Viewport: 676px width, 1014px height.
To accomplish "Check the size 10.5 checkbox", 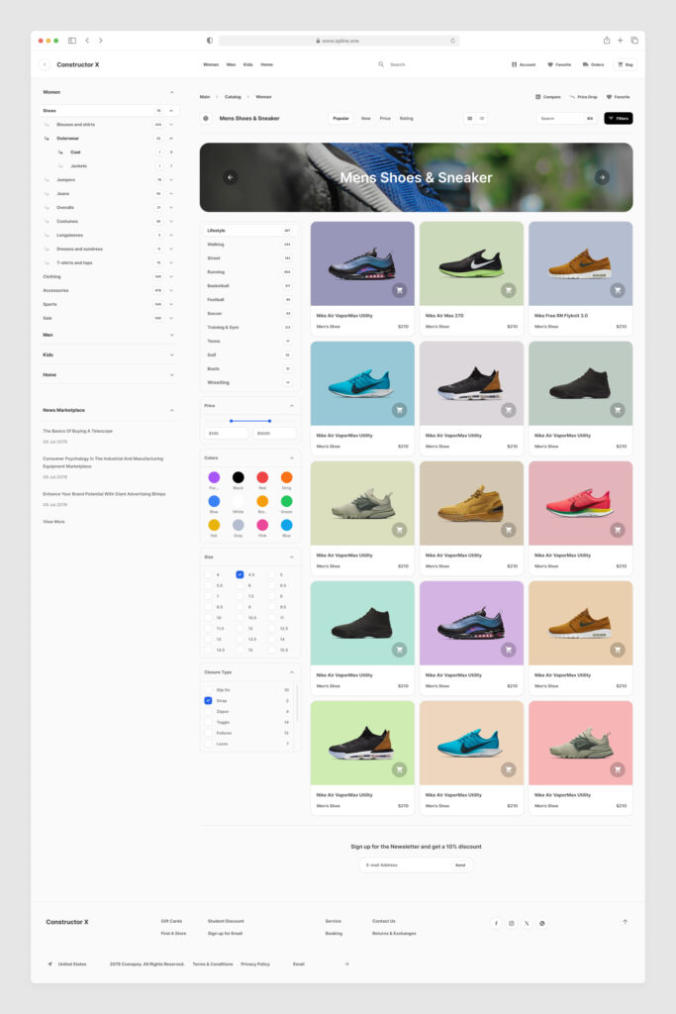I will (240, 618).
